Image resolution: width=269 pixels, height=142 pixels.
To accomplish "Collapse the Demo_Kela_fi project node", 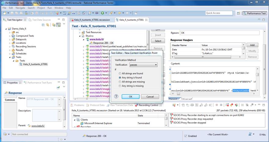I will click(x=6, y=29).
